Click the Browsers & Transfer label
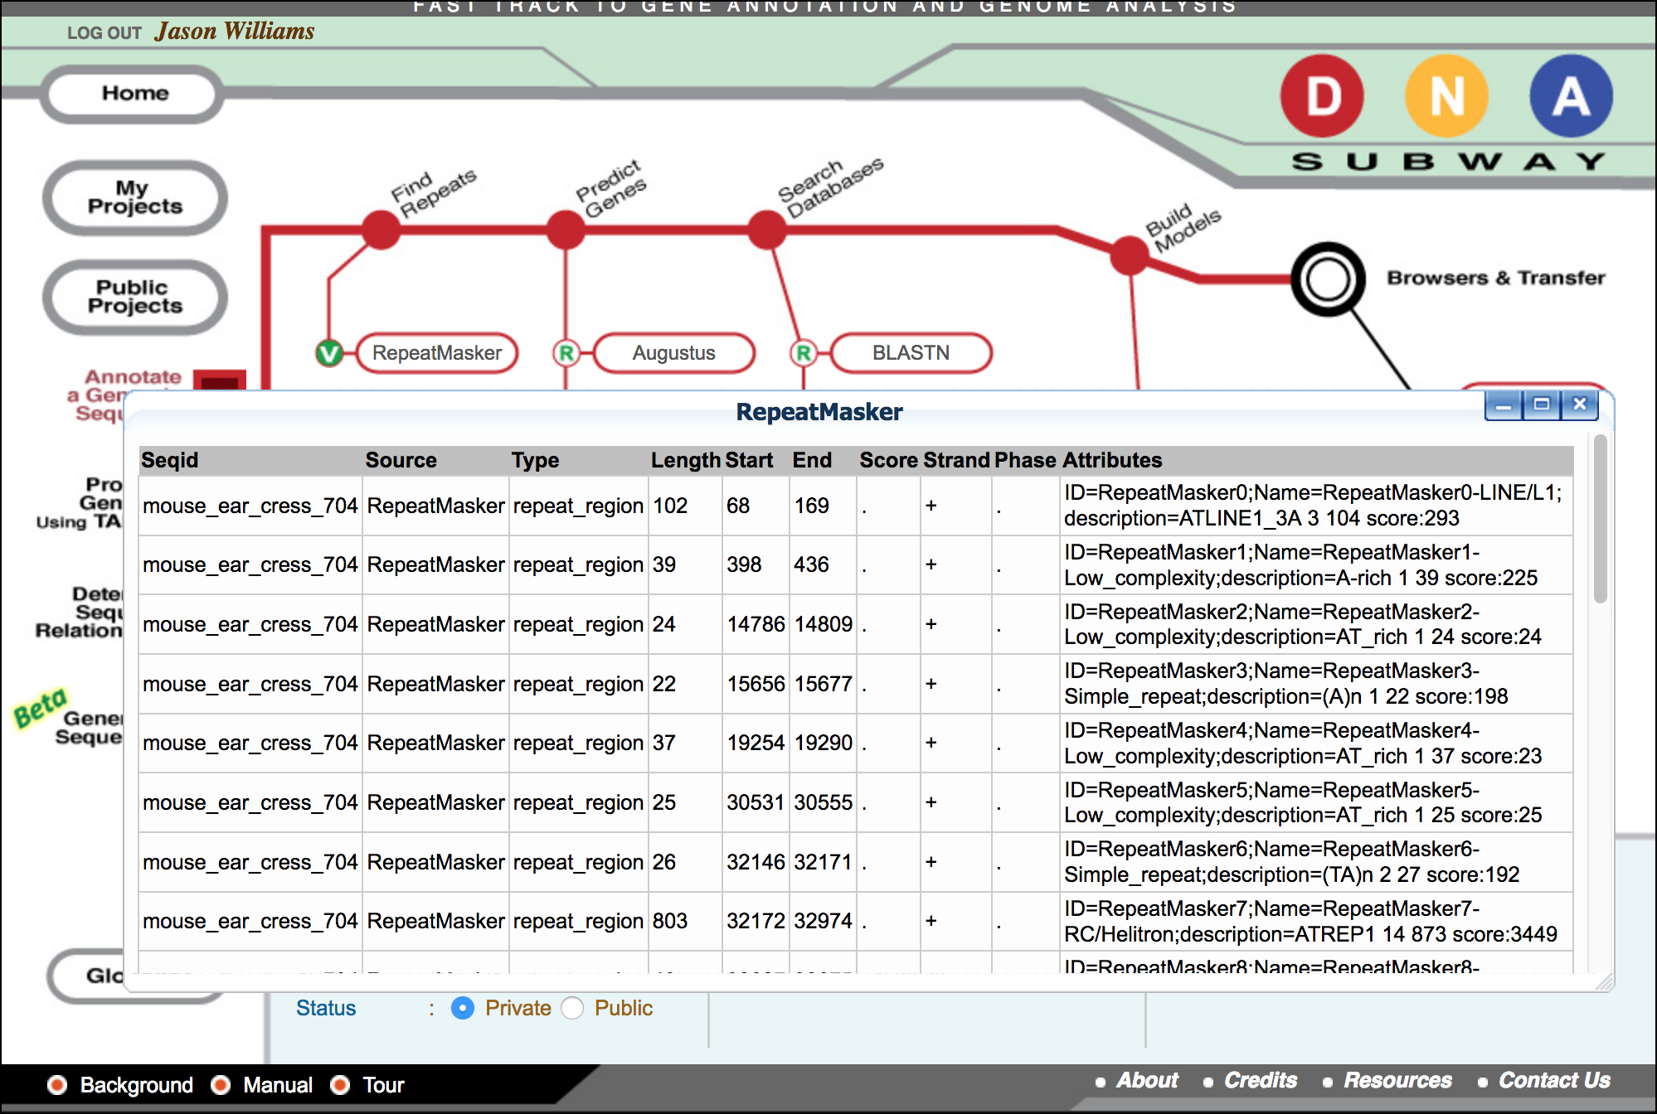1657x1114 pixels. [x=1496, y=278]
